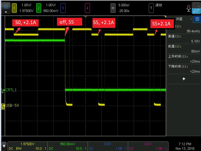Click the Nov 13, 2018 date
The height and width of the screenshot is (151, 201).
pyautogui.click(x=185, y=148)
